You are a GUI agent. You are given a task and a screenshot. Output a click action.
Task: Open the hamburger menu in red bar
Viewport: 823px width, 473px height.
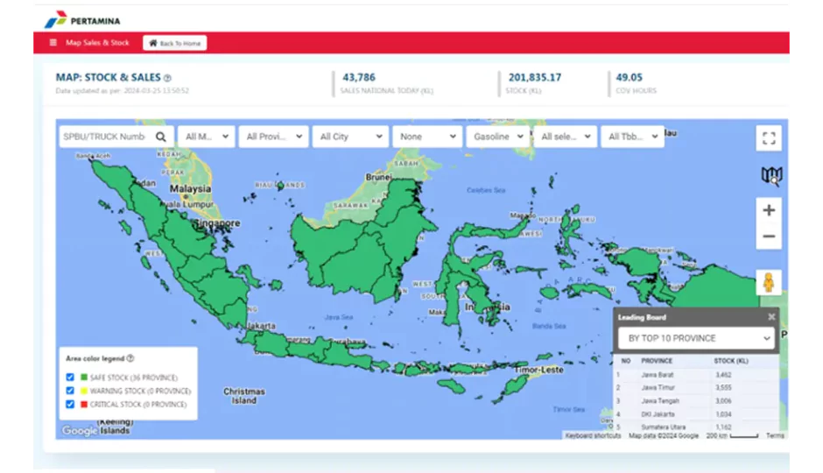click(53, 43)
